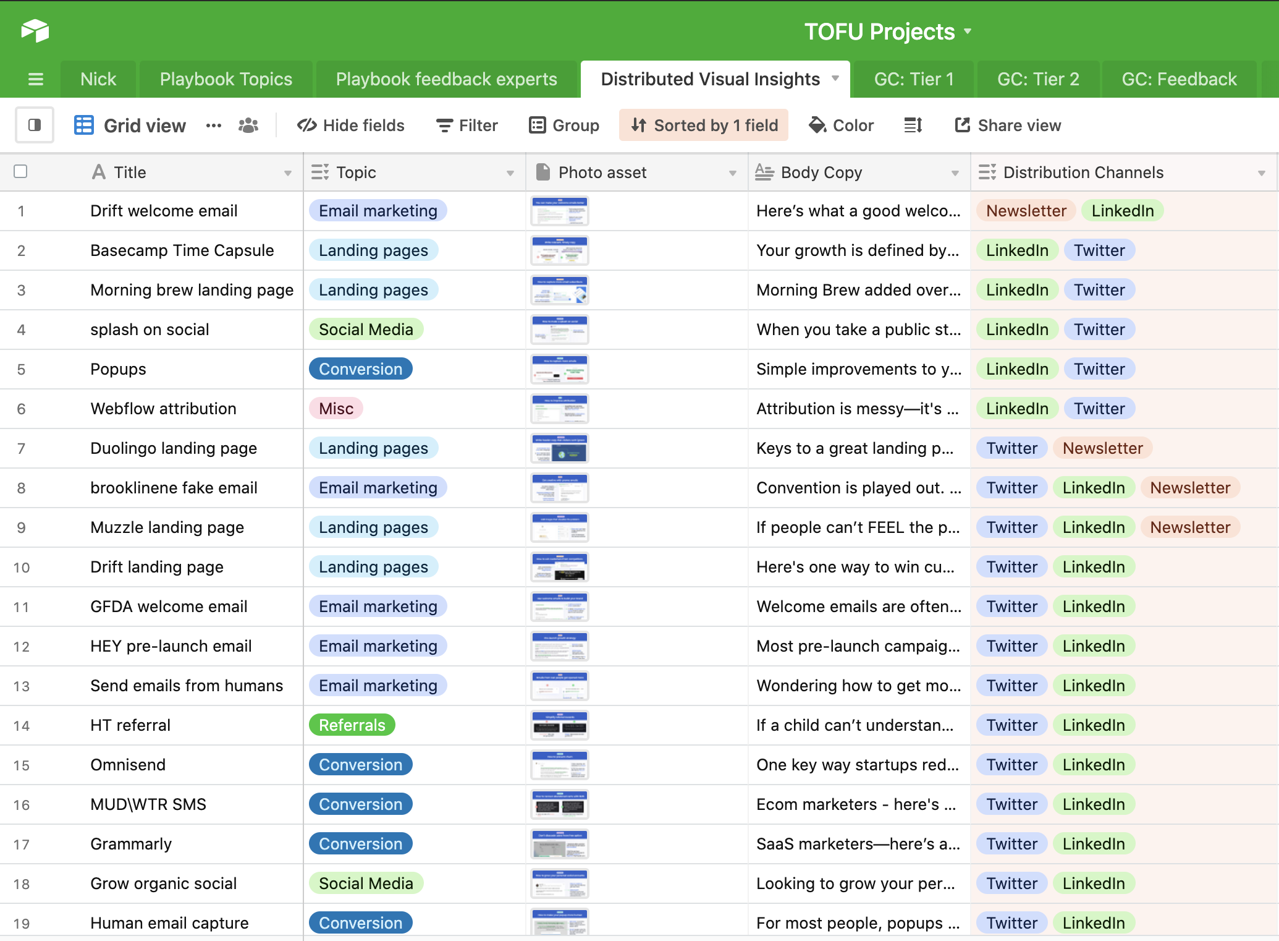Click the collaborators people icon

(x=248, y=126)
